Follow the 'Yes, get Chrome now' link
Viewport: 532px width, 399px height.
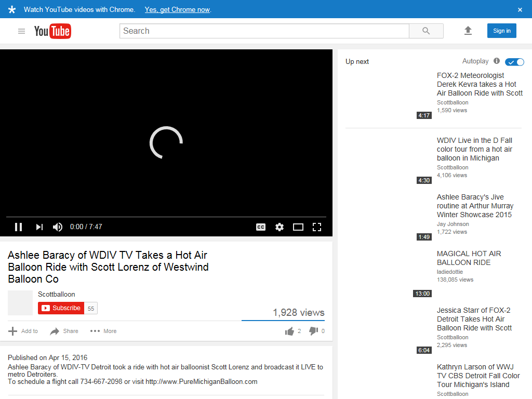click(178, 9)
